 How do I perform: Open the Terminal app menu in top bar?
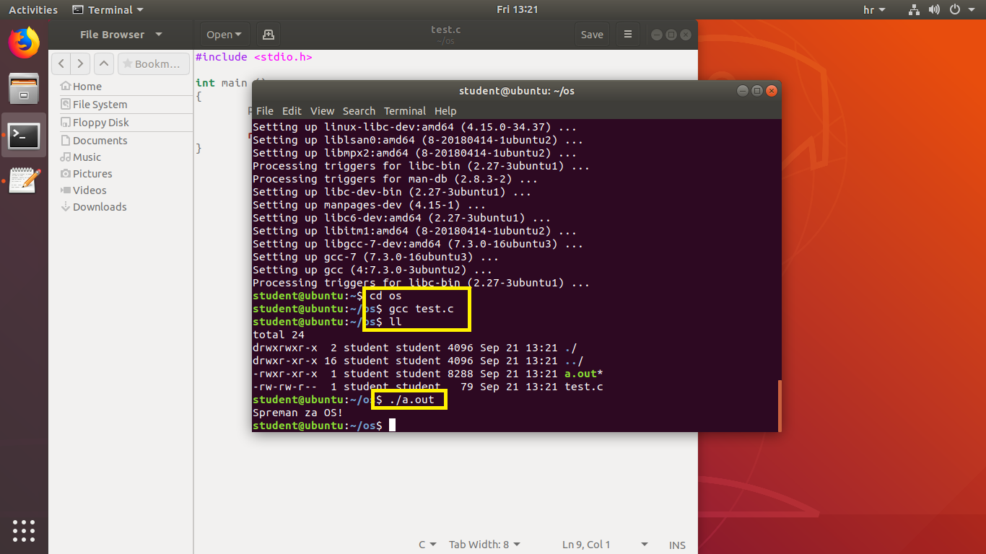[x=108, y=10]
